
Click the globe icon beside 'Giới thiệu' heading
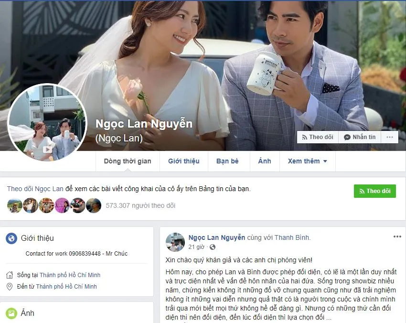click(x=11, y=238)
